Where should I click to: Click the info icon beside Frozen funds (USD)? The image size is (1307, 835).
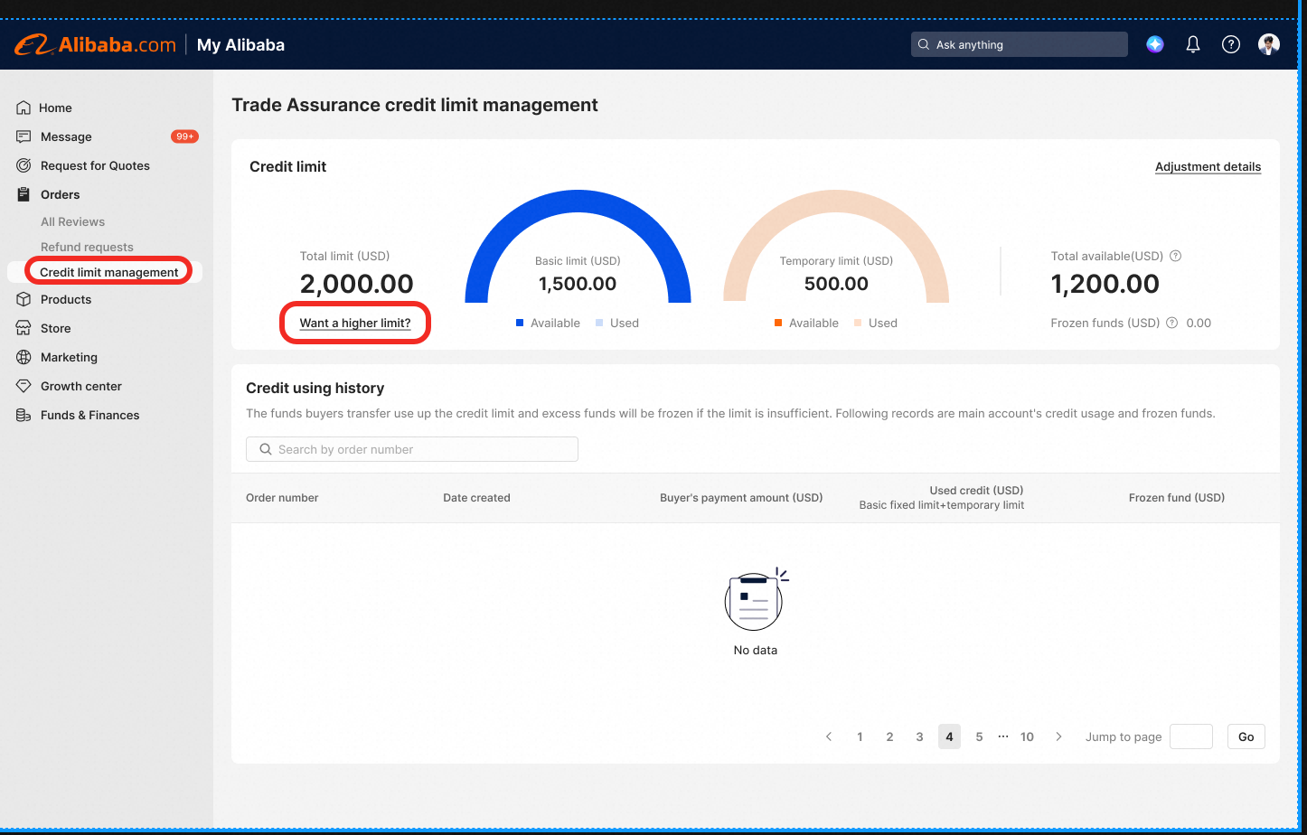[x=1172, y=323]
